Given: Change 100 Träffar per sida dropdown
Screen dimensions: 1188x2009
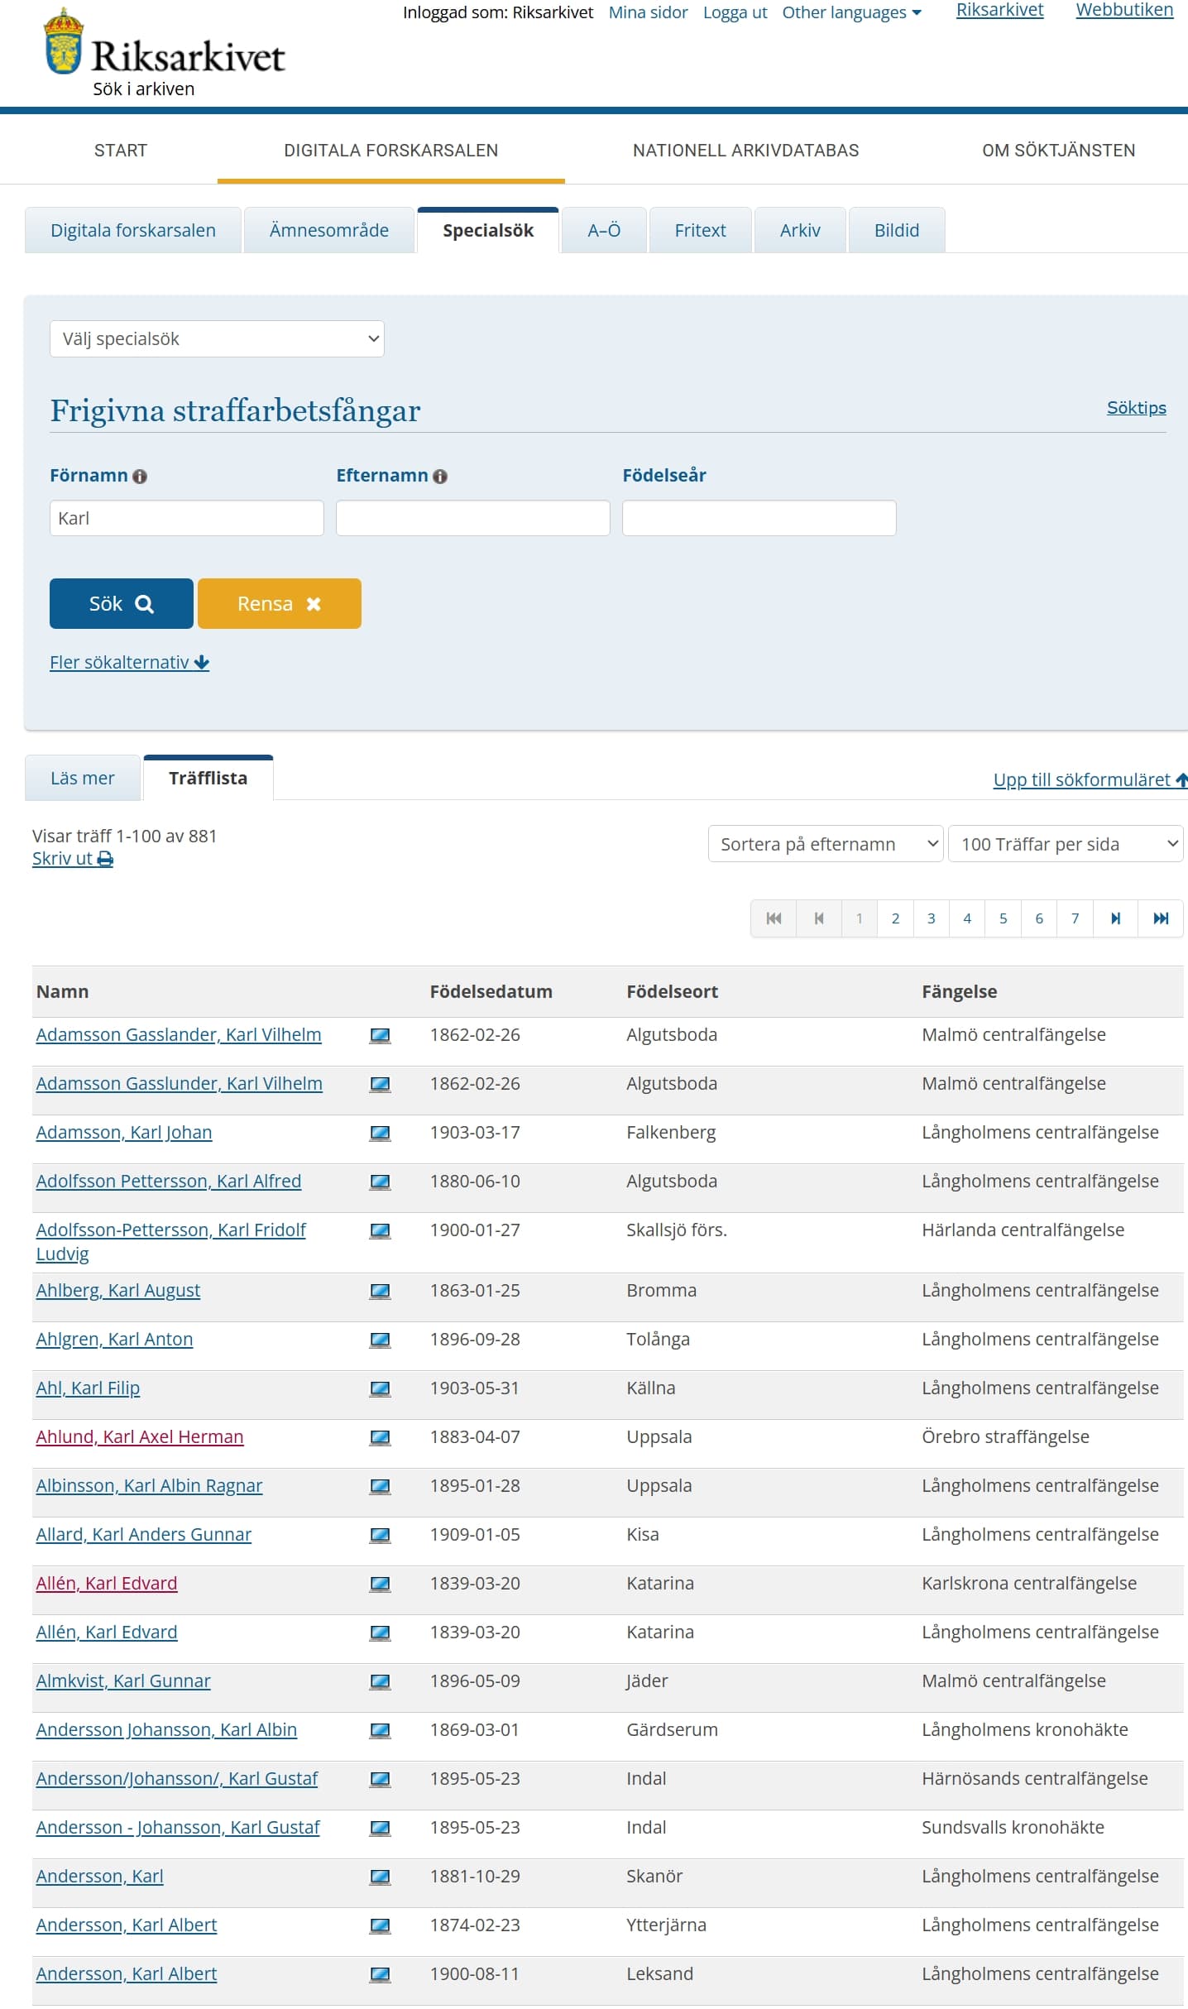Looking at the screenshot, I should pos(1065,844).
